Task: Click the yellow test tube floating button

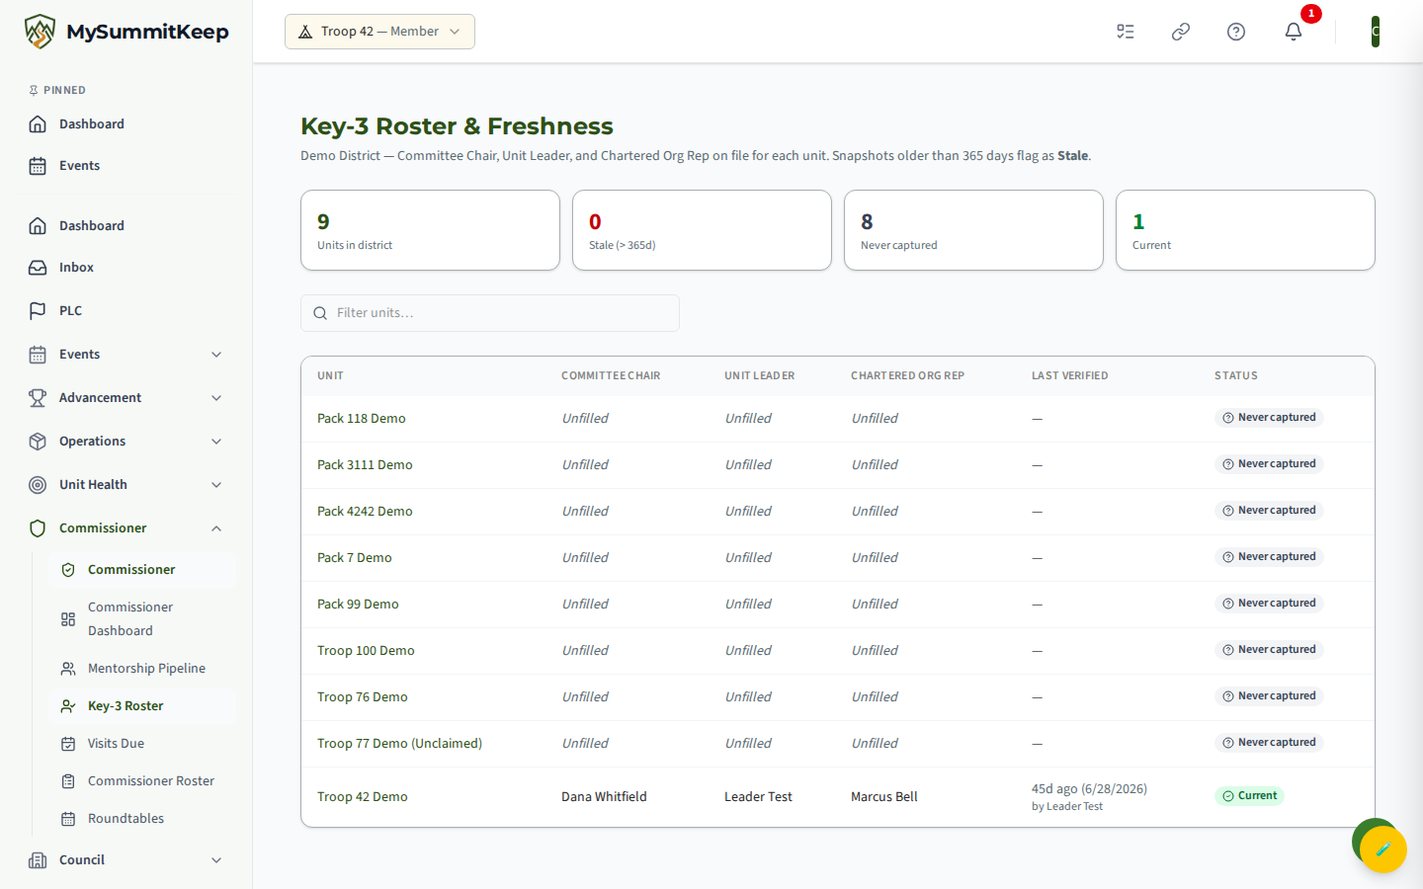Action: [x=1383, y=849]
